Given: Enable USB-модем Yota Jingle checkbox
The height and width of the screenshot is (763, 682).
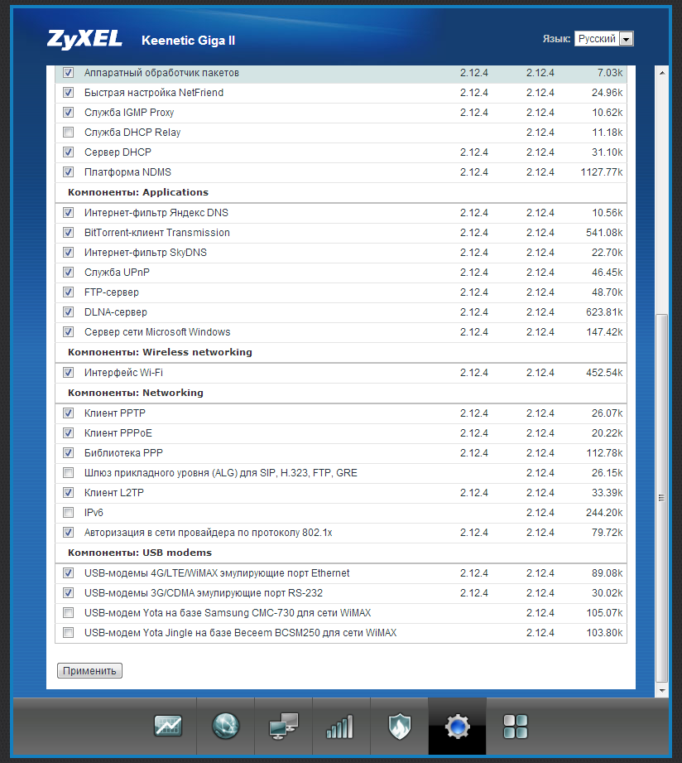Looking at the screenshot, I should point(69,633).
